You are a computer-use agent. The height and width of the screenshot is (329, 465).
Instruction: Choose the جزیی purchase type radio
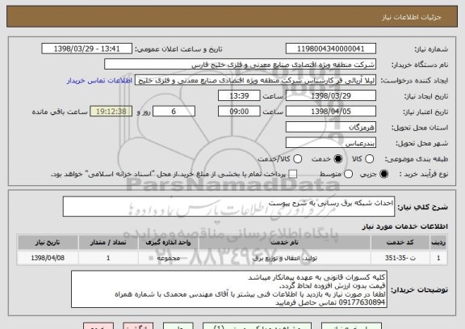pos(383,174)
